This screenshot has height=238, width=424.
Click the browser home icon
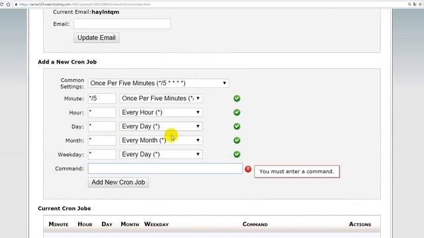click(9, 5)
